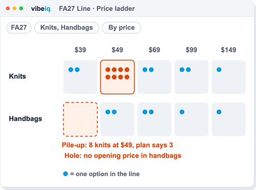Click the pile-up warning about knits at $49
Screen dimensions: 256x190
pos(117,145)
